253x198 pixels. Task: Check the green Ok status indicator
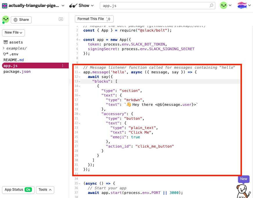tap(28, 190)
